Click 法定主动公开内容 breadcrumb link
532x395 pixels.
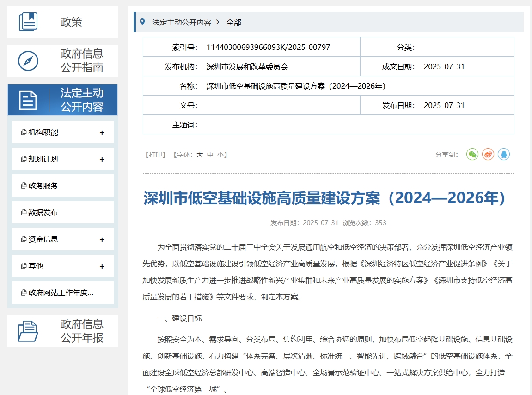pos(181,22)
